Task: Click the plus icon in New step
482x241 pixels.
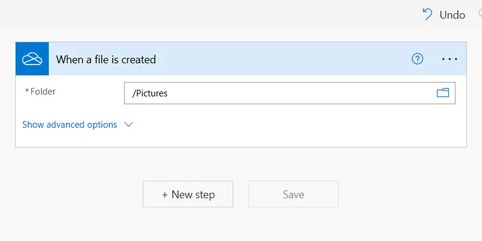Action: coord(165,195)
